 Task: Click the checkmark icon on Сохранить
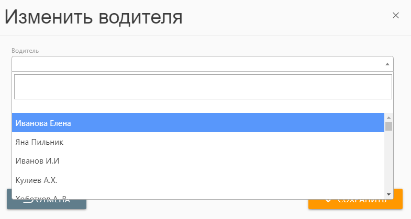[x=328, y=200]
